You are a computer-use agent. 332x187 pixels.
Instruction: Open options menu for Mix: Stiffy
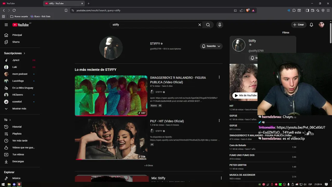click(221, 178)
